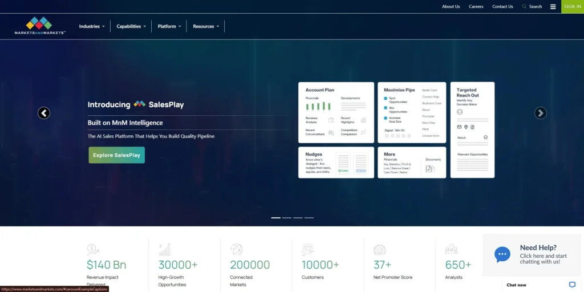Click the avatar icon in Targeted Reach Out card
The width and height of the screenshot is (584, 292).
pos(460,112)
